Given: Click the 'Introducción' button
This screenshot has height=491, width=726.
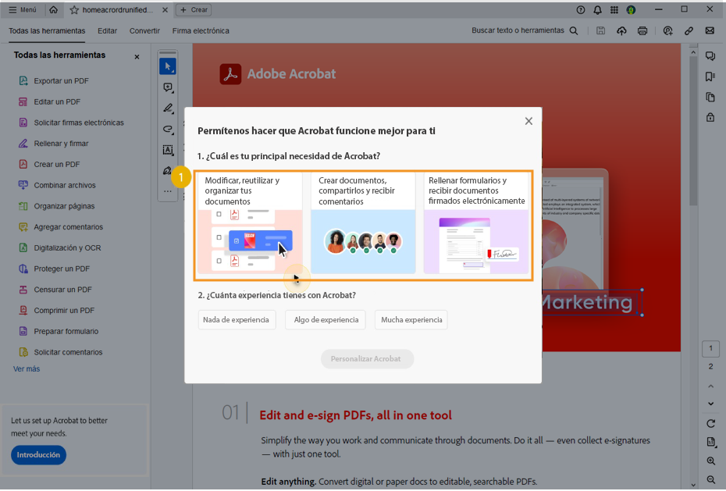Looking at the screenshot, I should (x=37, y=454).
